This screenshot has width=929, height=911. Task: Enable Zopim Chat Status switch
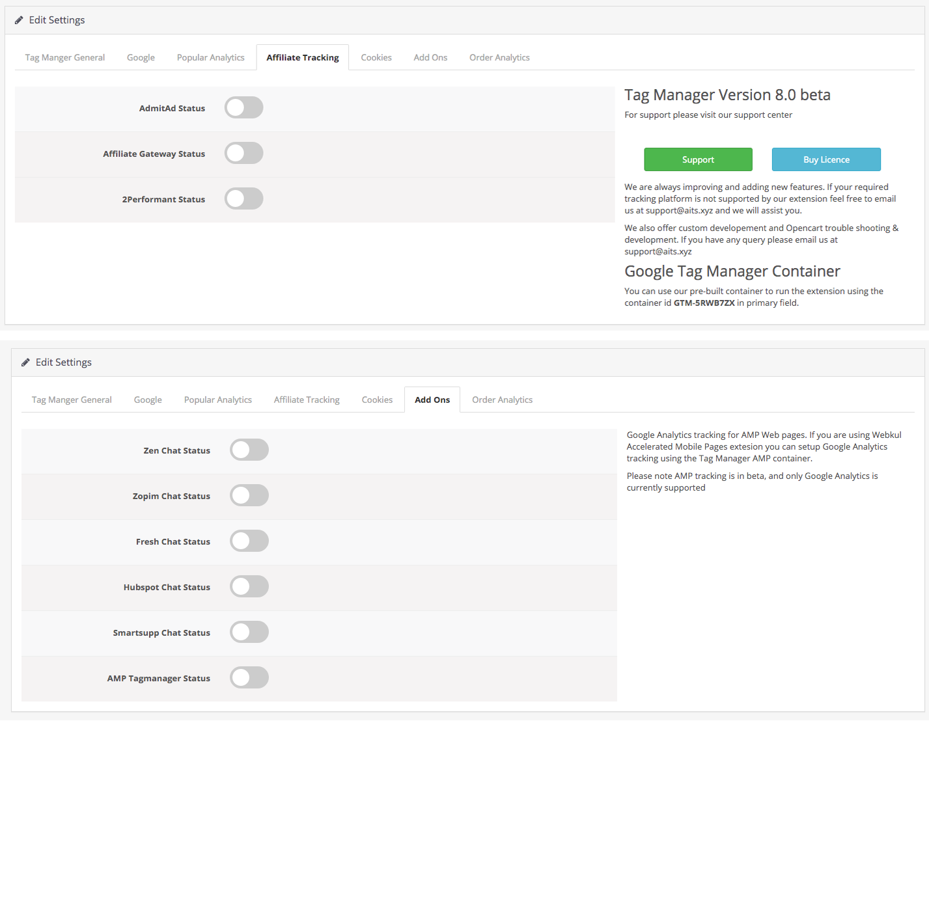[249, 496]
